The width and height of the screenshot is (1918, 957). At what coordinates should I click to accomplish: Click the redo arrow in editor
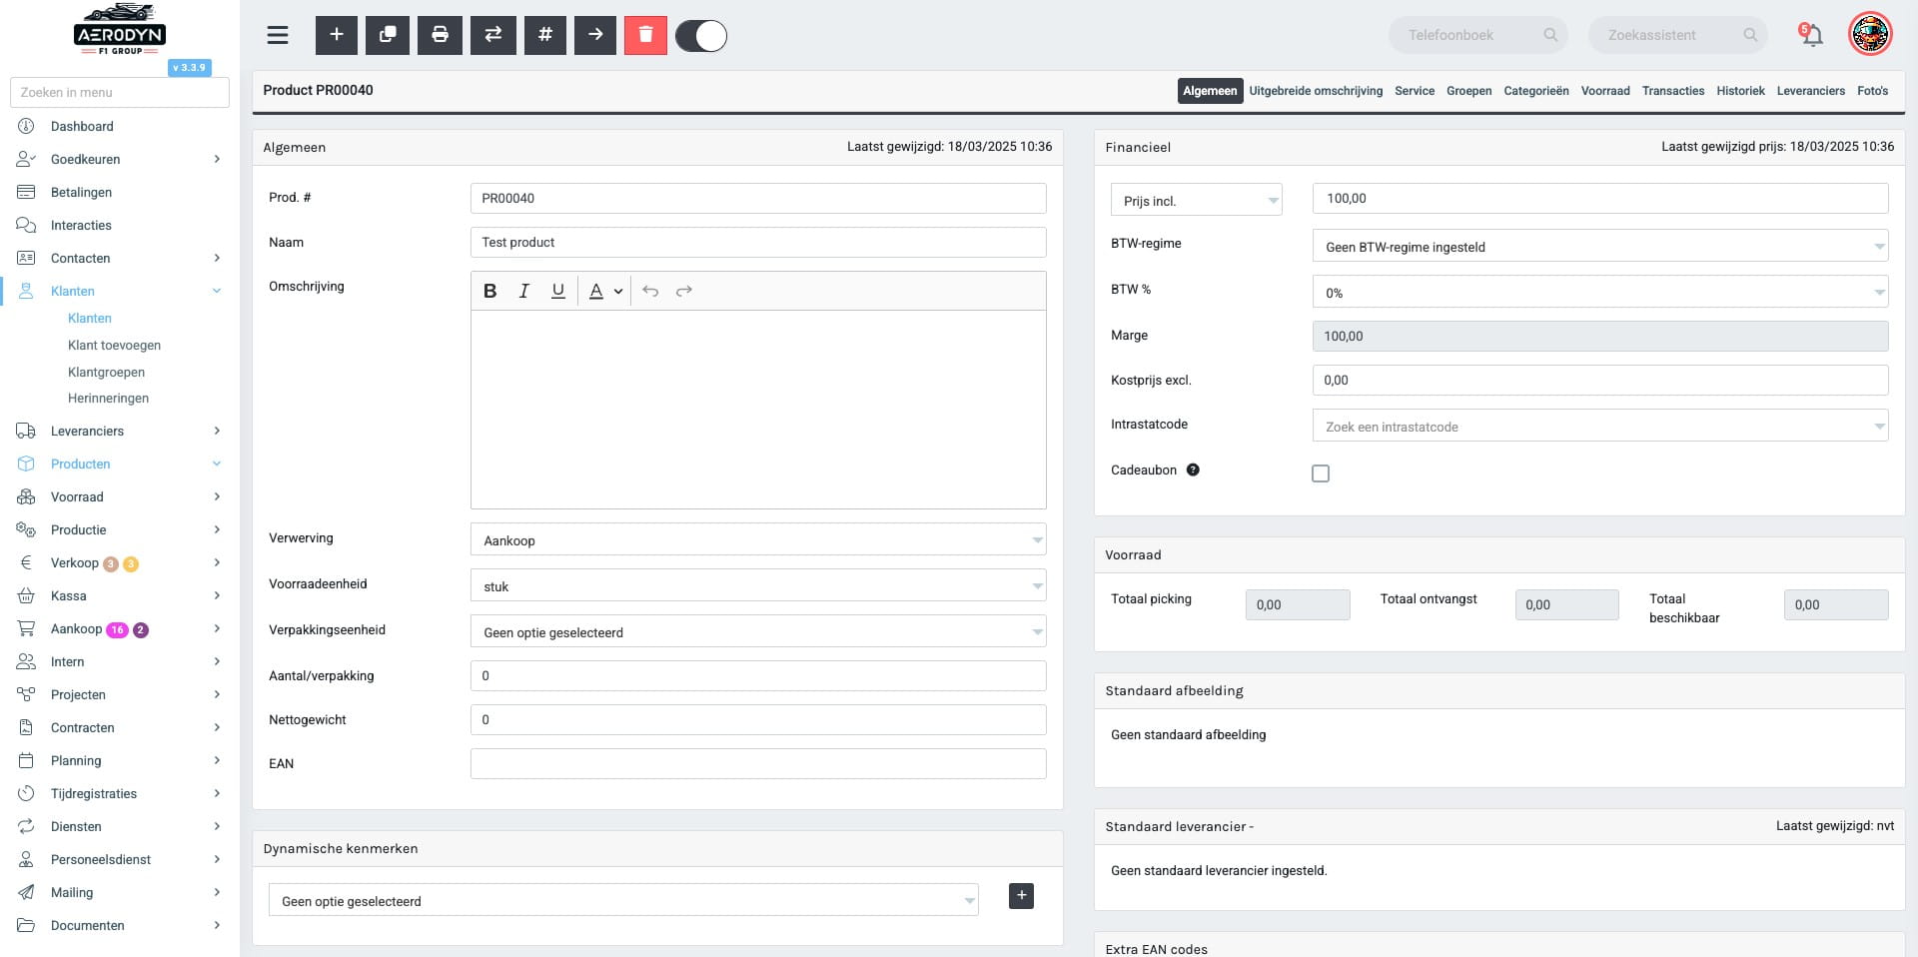pos(684,291)
